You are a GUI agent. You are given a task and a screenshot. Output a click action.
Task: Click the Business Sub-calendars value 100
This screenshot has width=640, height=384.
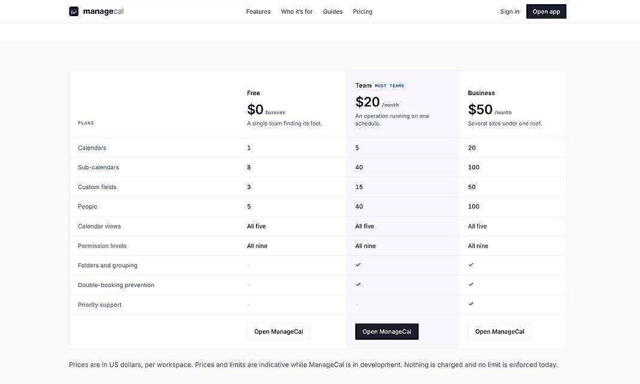(474, 167)
